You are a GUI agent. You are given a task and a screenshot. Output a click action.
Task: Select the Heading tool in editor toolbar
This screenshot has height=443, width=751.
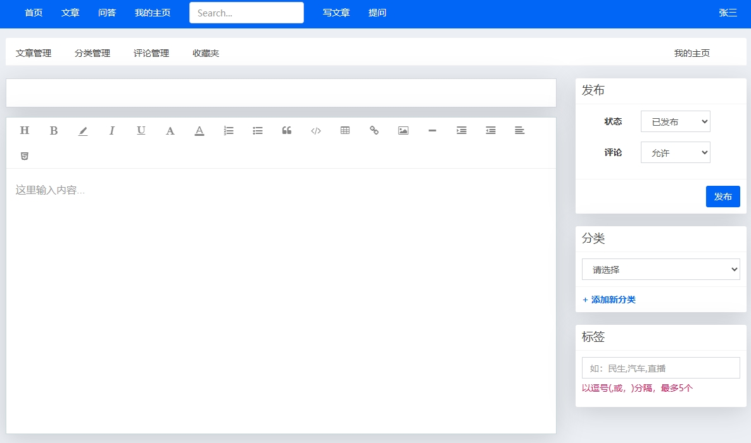pos(25,130)
